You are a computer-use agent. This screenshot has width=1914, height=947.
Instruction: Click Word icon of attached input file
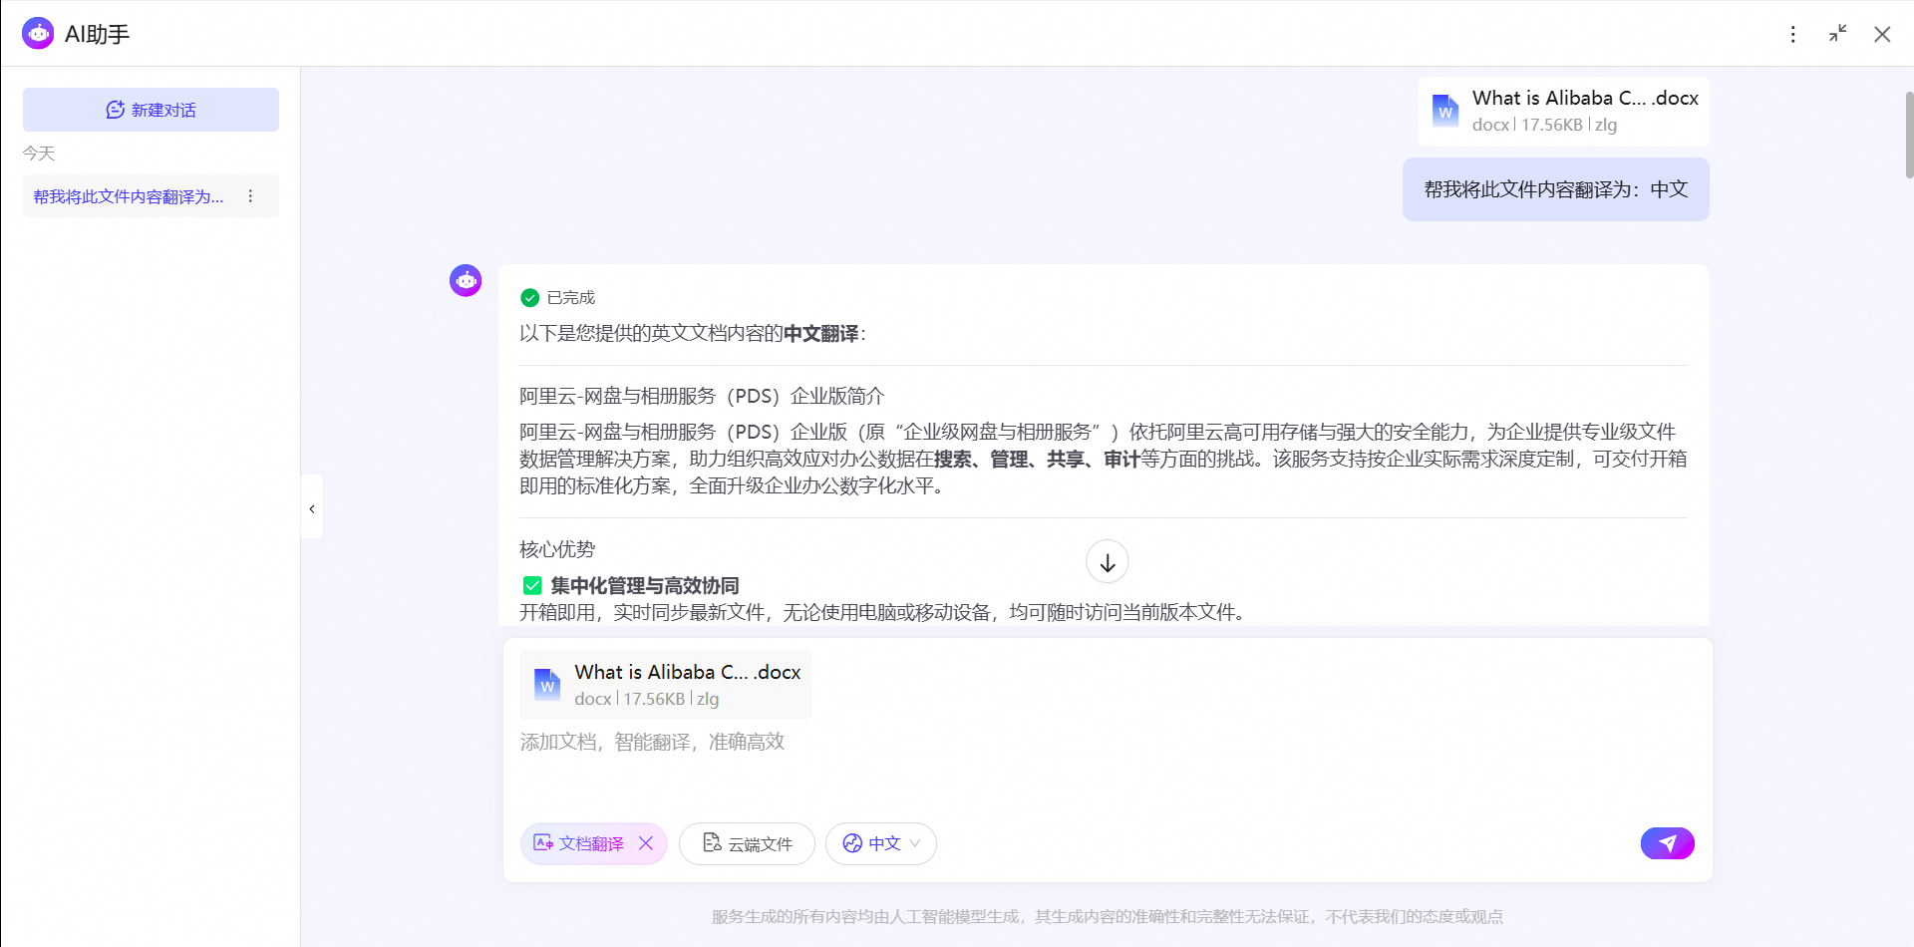pyautogui.click(x=547, y=685)
